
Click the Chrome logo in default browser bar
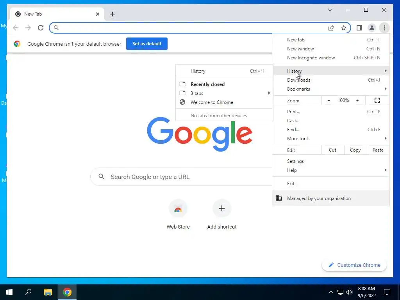coord(17,44)
